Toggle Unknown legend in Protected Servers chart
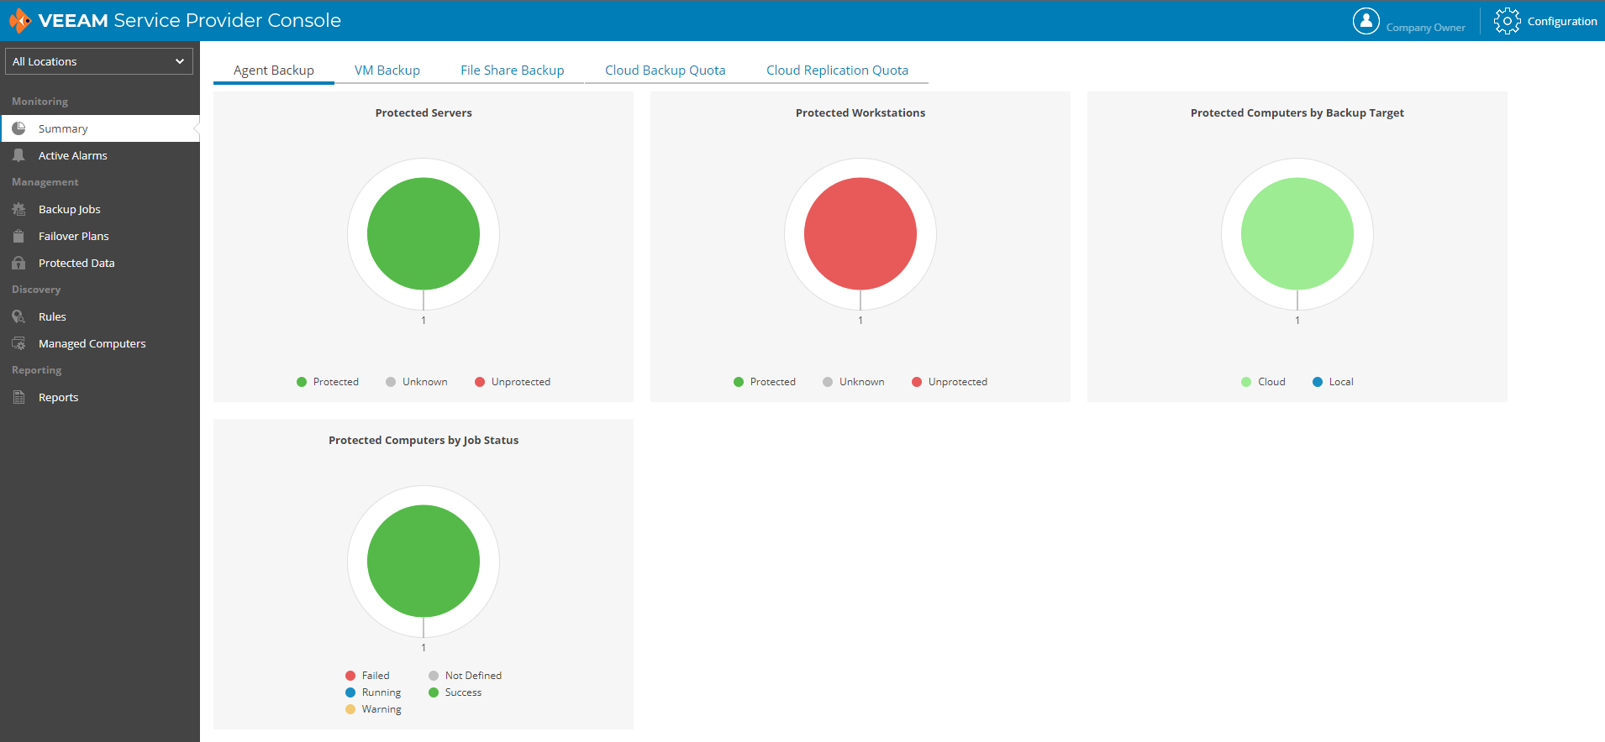The image size is (1605, 742). coord(417,382)
